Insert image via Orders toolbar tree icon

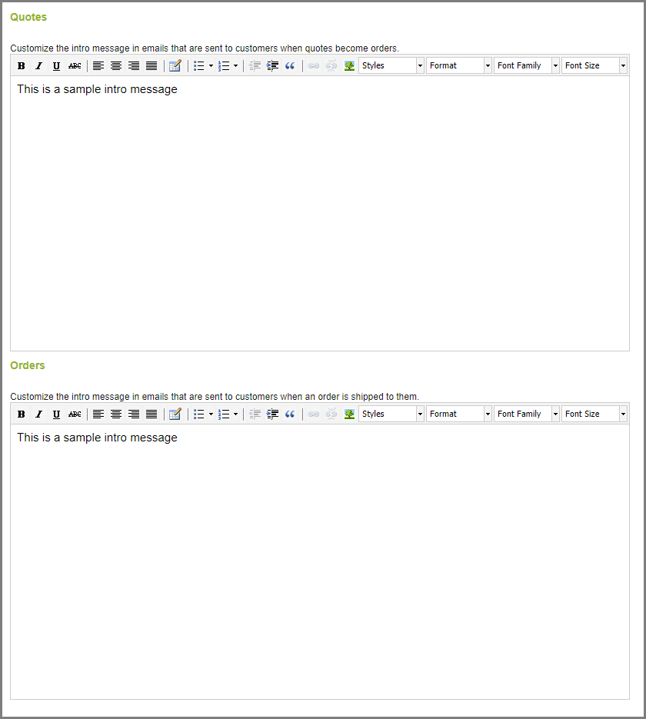(x=349, y=414)
